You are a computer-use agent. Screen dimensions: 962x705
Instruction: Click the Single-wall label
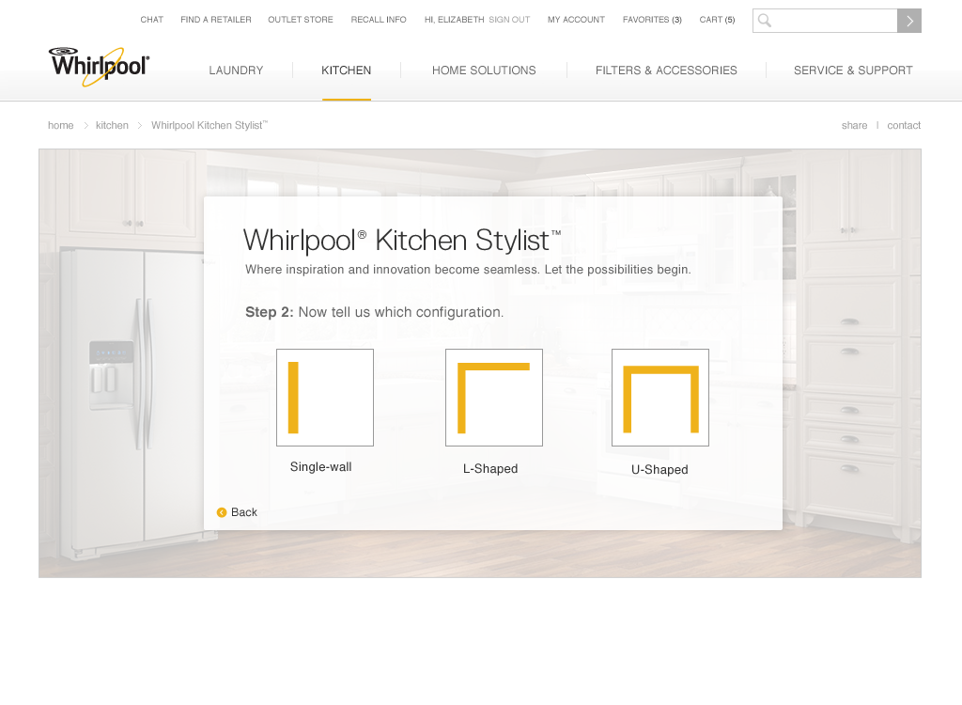click(321, 467)
